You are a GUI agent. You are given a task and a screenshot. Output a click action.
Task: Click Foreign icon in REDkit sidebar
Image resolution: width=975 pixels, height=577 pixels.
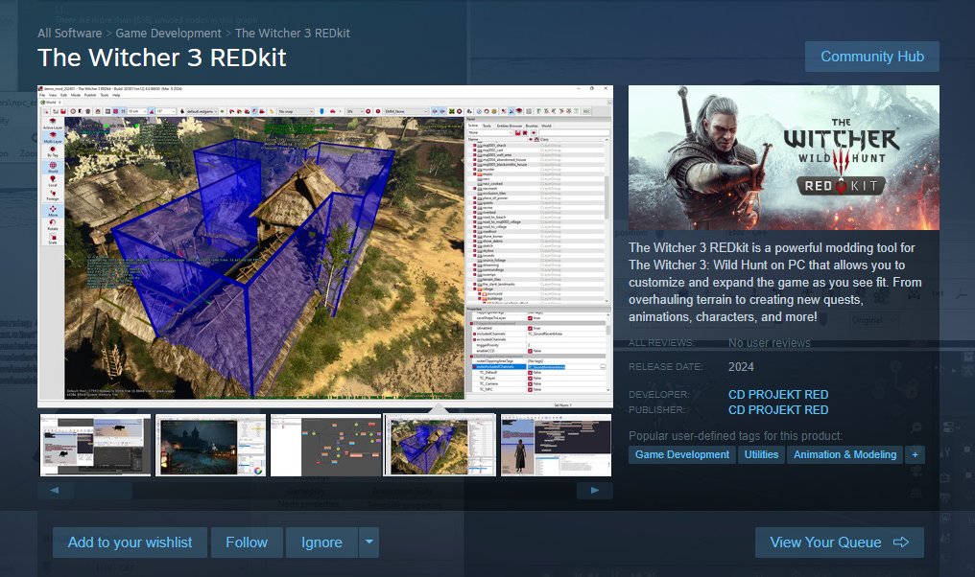(x=53, y=195)
